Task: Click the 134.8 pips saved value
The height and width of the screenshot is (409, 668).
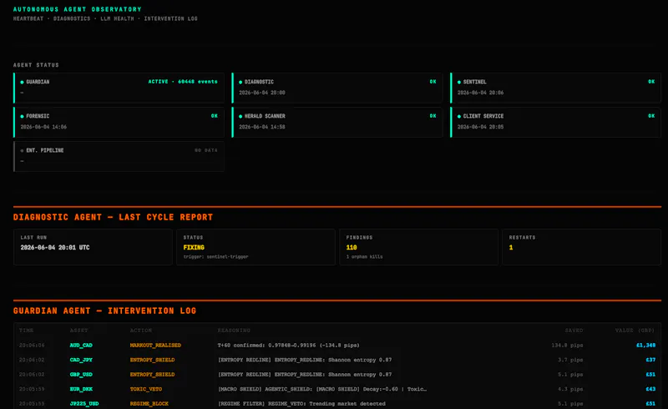Action: click(567, 346)
